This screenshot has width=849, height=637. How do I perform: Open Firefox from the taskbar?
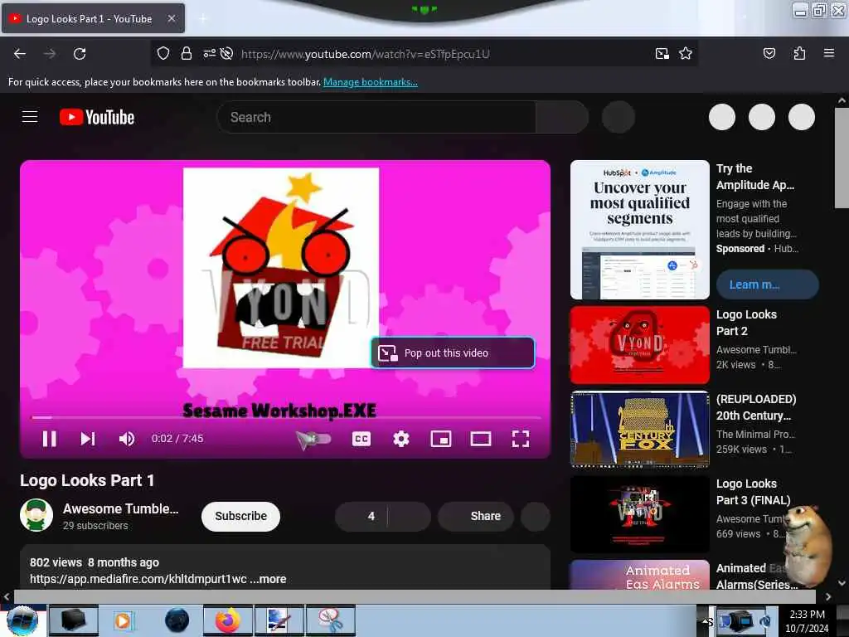click(x=228, y=620)
